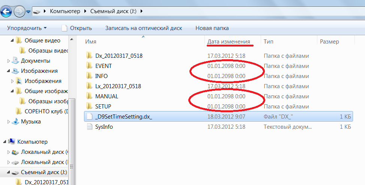Select the Dx_20120317_0518 folder icon in file list
The width and height of the screenshot is (365, 185).
89,56
